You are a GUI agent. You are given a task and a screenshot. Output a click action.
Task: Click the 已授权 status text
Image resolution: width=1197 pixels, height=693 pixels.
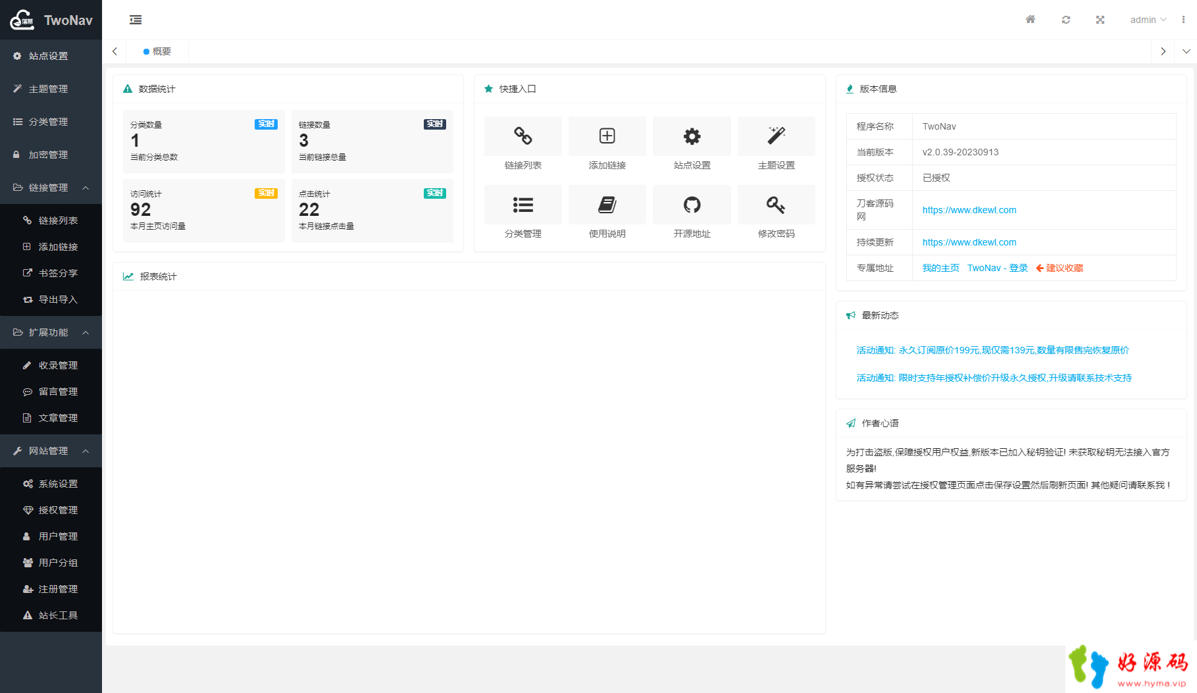pyautogui.click(x=936, y=178)
